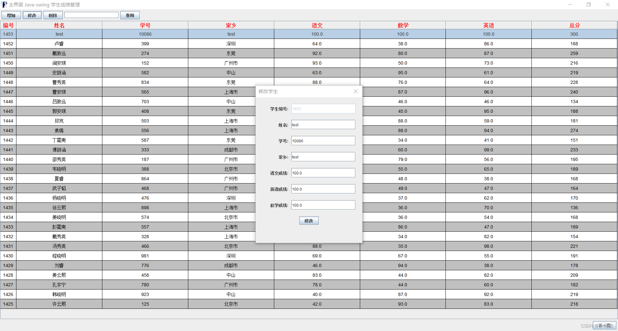Focus the search text field beside 查询
Viewport: 618px width, 331px height.
click(x=91, y=15)
